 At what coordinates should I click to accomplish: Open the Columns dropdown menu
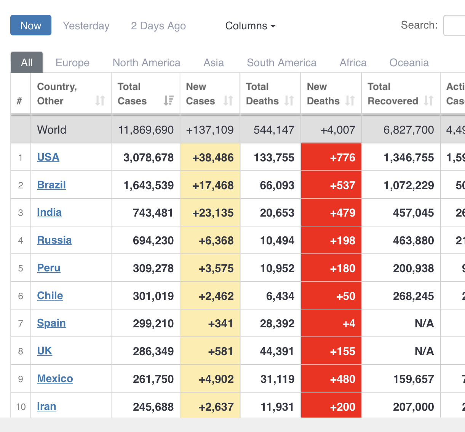click(250, 26)
